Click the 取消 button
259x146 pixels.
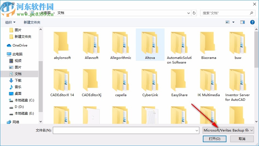[242, 139]
